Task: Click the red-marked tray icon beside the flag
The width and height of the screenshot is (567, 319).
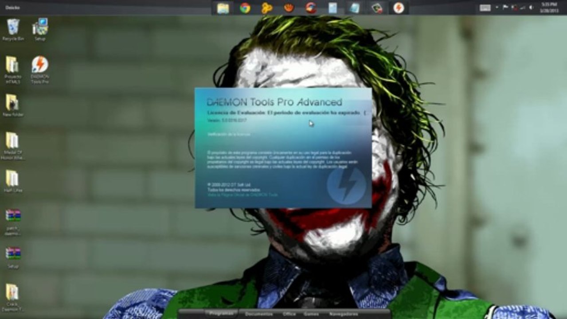Action: [x=514, y=7]
